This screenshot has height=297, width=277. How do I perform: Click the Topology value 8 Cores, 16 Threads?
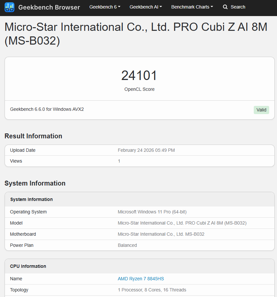coord(152,290)
